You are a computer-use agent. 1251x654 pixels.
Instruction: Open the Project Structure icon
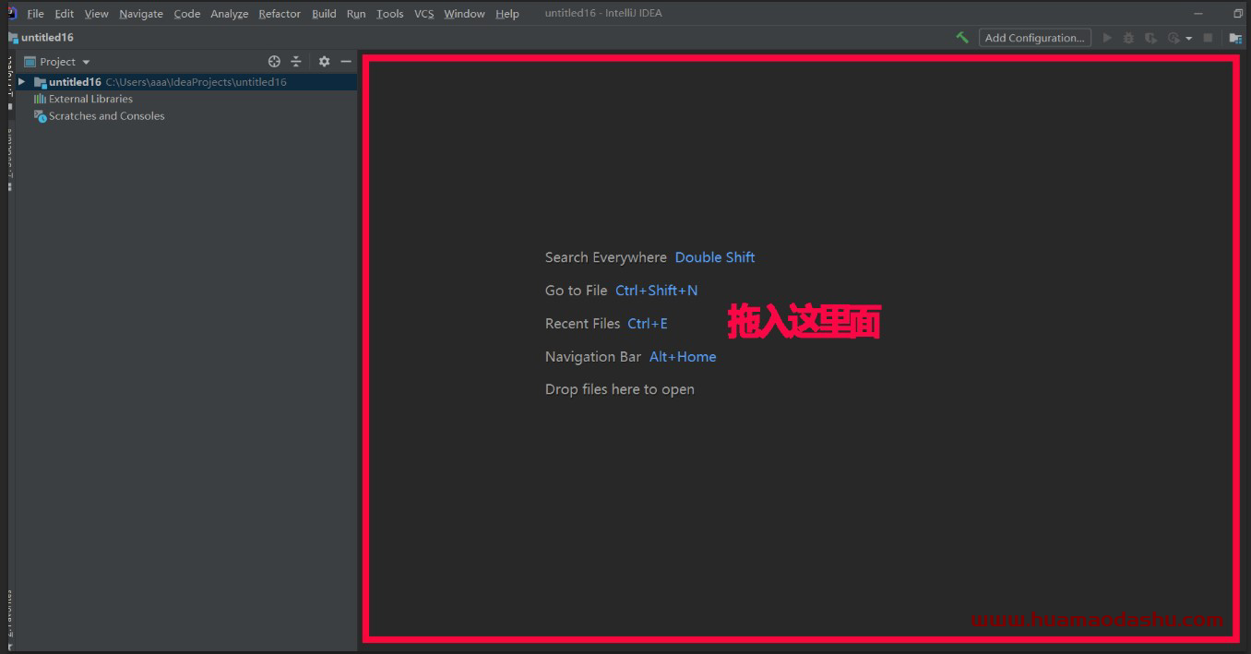pyautogui.click(x=1235, y=38)
